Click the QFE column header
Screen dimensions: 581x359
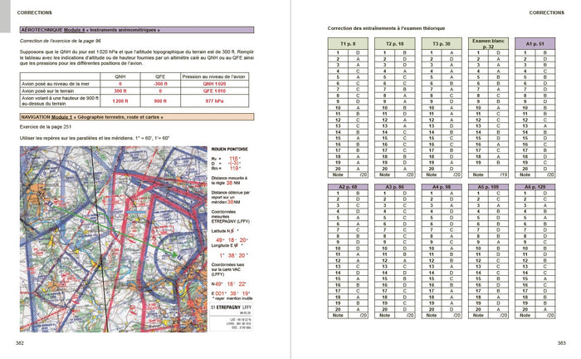tap(160, 75)
